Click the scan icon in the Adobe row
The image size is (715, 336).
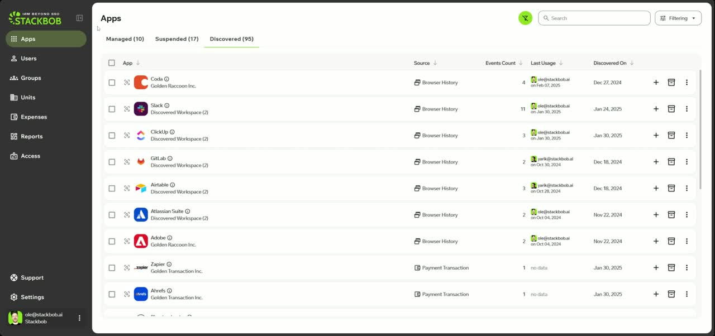(127, 241)
